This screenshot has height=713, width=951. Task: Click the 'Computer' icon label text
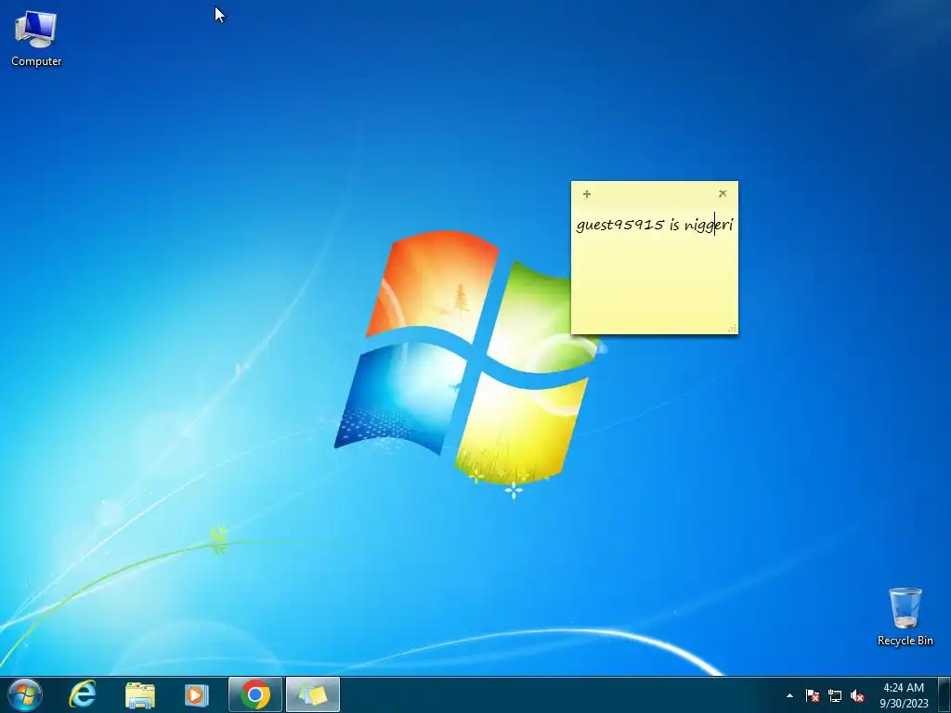point(36,61)
